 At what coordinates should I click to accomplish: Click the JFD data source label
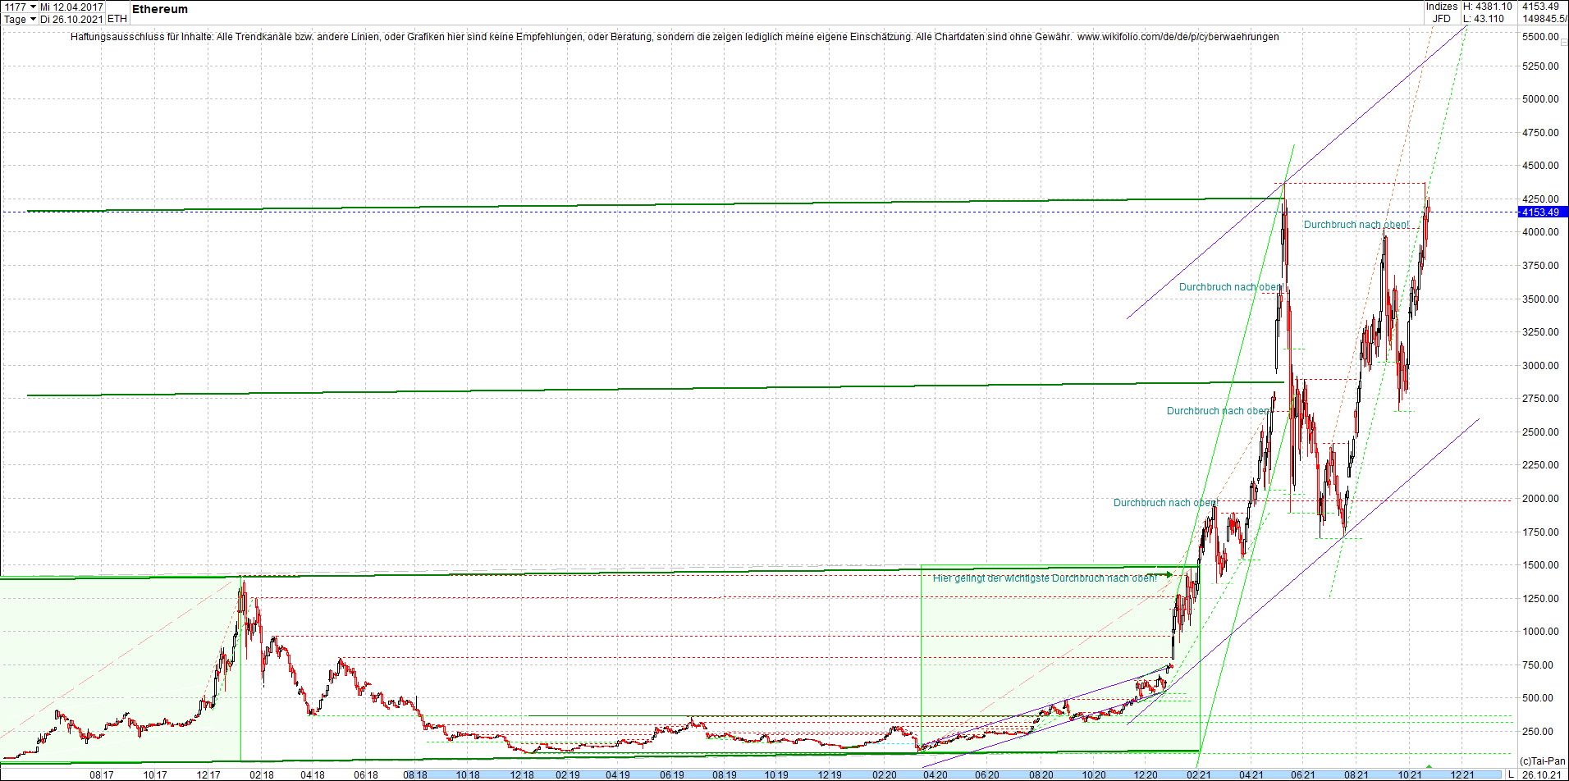(1443, 18)
